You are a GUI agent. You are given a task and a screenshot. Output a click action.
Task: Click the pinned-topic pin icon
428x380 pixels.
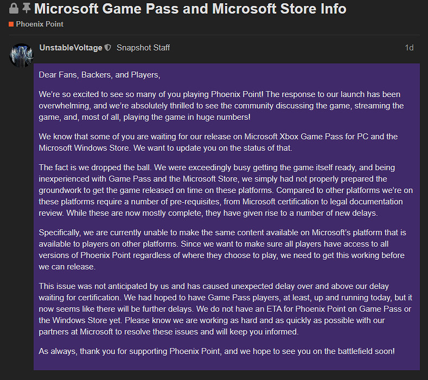(27, 9)
